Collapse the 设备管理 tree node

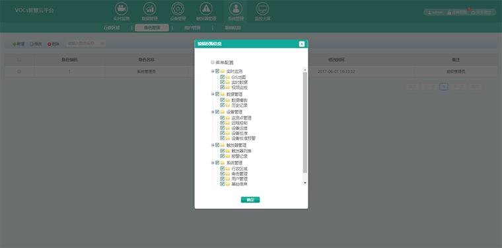click(x=213, y=112)
